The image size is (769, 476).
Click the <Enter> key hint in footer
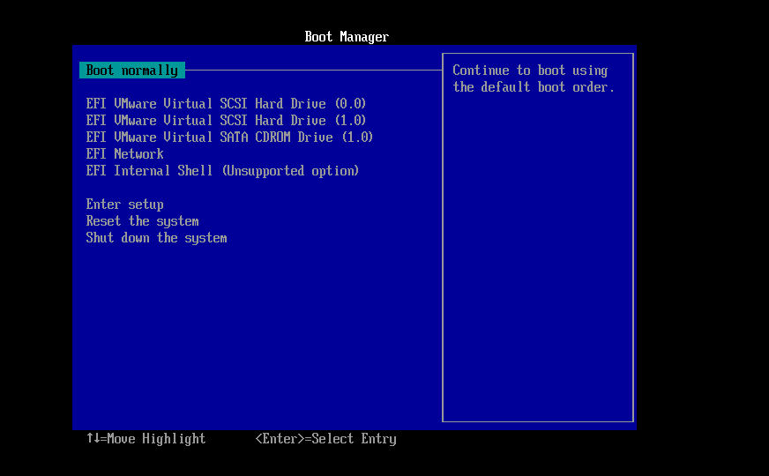pos(280,439)
